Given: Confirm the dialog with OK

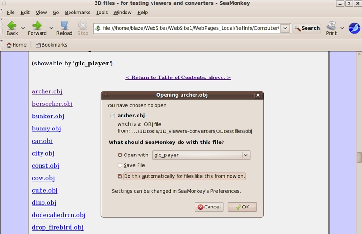Looking at the screenshot, I should click(x=242, y=207).
